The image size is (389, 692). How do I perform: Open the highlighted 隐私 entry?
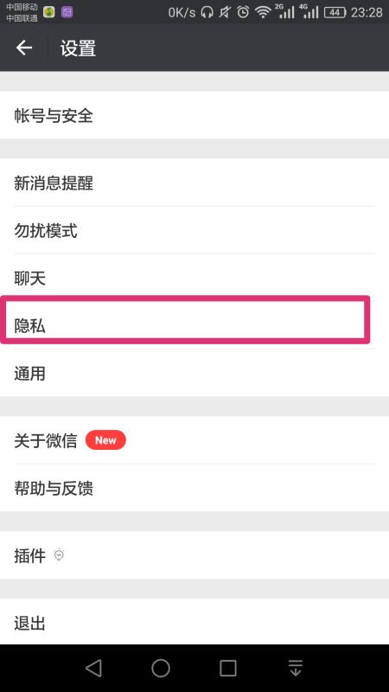click(185, 320)
